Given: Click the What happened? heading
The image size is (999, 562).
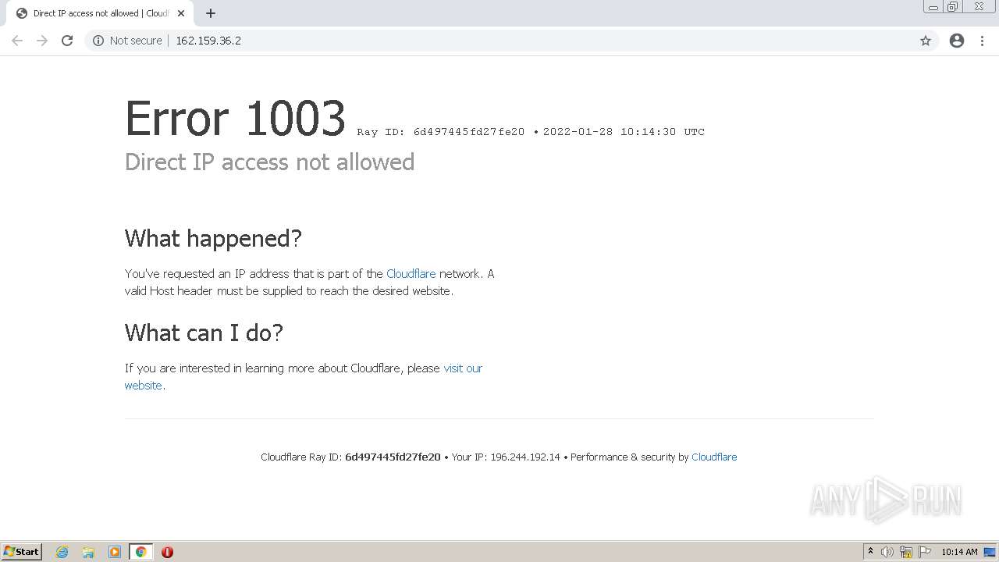Looking at the screenshot, I should coord(213,238).
